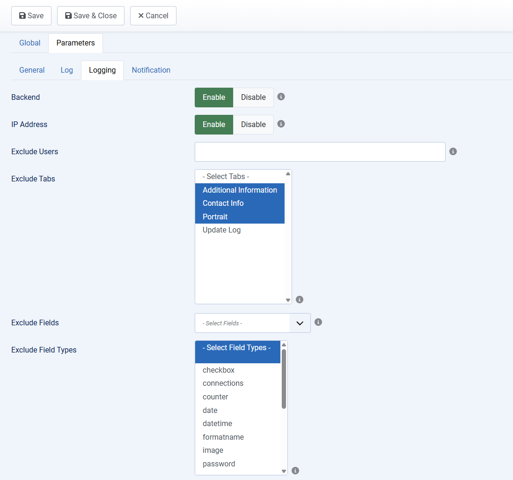Select 'counter' field type

point(238,397)
